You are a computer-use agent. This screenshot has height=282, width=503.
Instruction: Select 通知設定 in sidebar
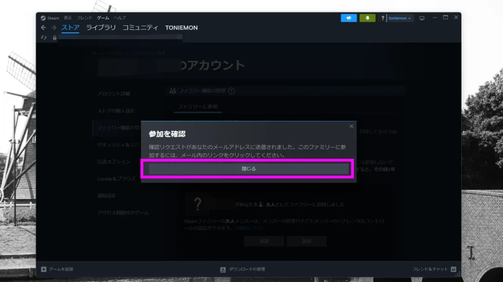(107, 196)
